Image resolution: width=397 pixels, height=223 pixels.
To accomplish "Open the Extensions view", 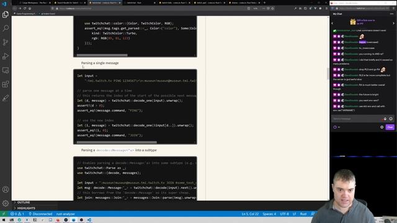I will point(6,84).
